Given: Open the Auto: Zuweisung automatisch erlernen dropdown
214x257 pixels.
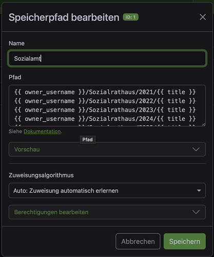Looking at the screenshot, I should (x=107, y=191).
